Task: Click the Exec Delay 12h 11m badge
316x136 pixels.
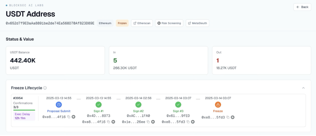Action: pyautogui.click(x=24, y=116)
